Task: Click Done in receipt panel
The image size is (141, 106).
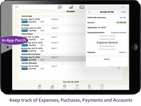Action: (x=124, y=12)
